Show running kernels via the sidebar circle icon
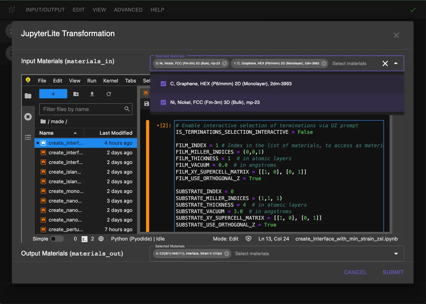 coord(28,117)
